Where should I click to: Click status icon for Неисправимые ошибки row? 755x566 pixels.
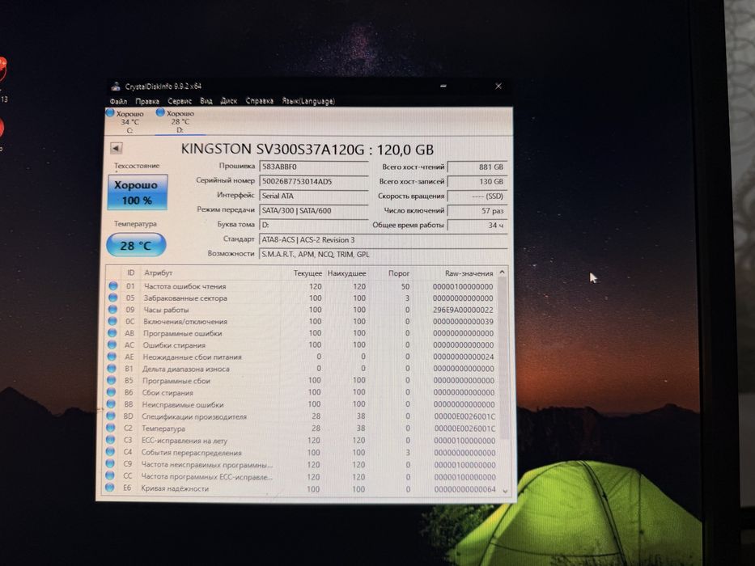111,404
